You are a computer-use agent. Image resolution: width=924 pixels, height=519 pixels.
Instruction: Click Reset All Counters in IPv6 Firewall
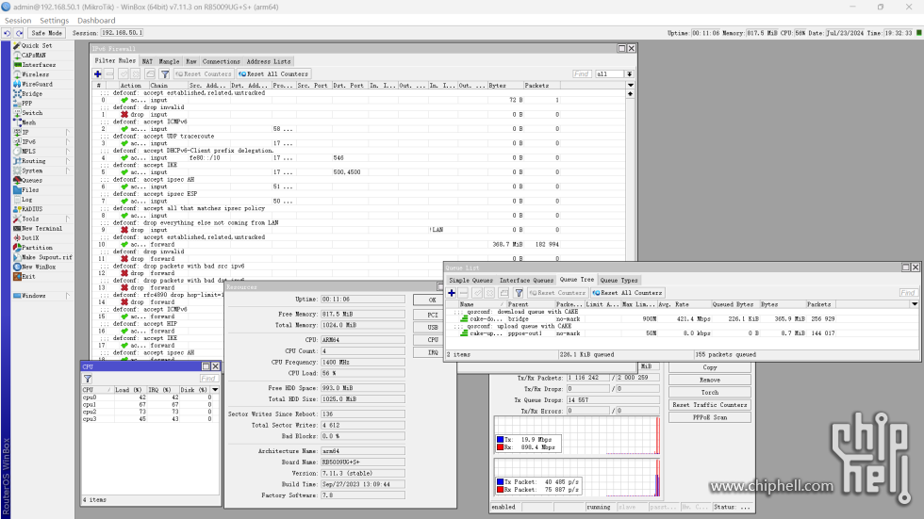pyautogui.click(x=272, y=74)
